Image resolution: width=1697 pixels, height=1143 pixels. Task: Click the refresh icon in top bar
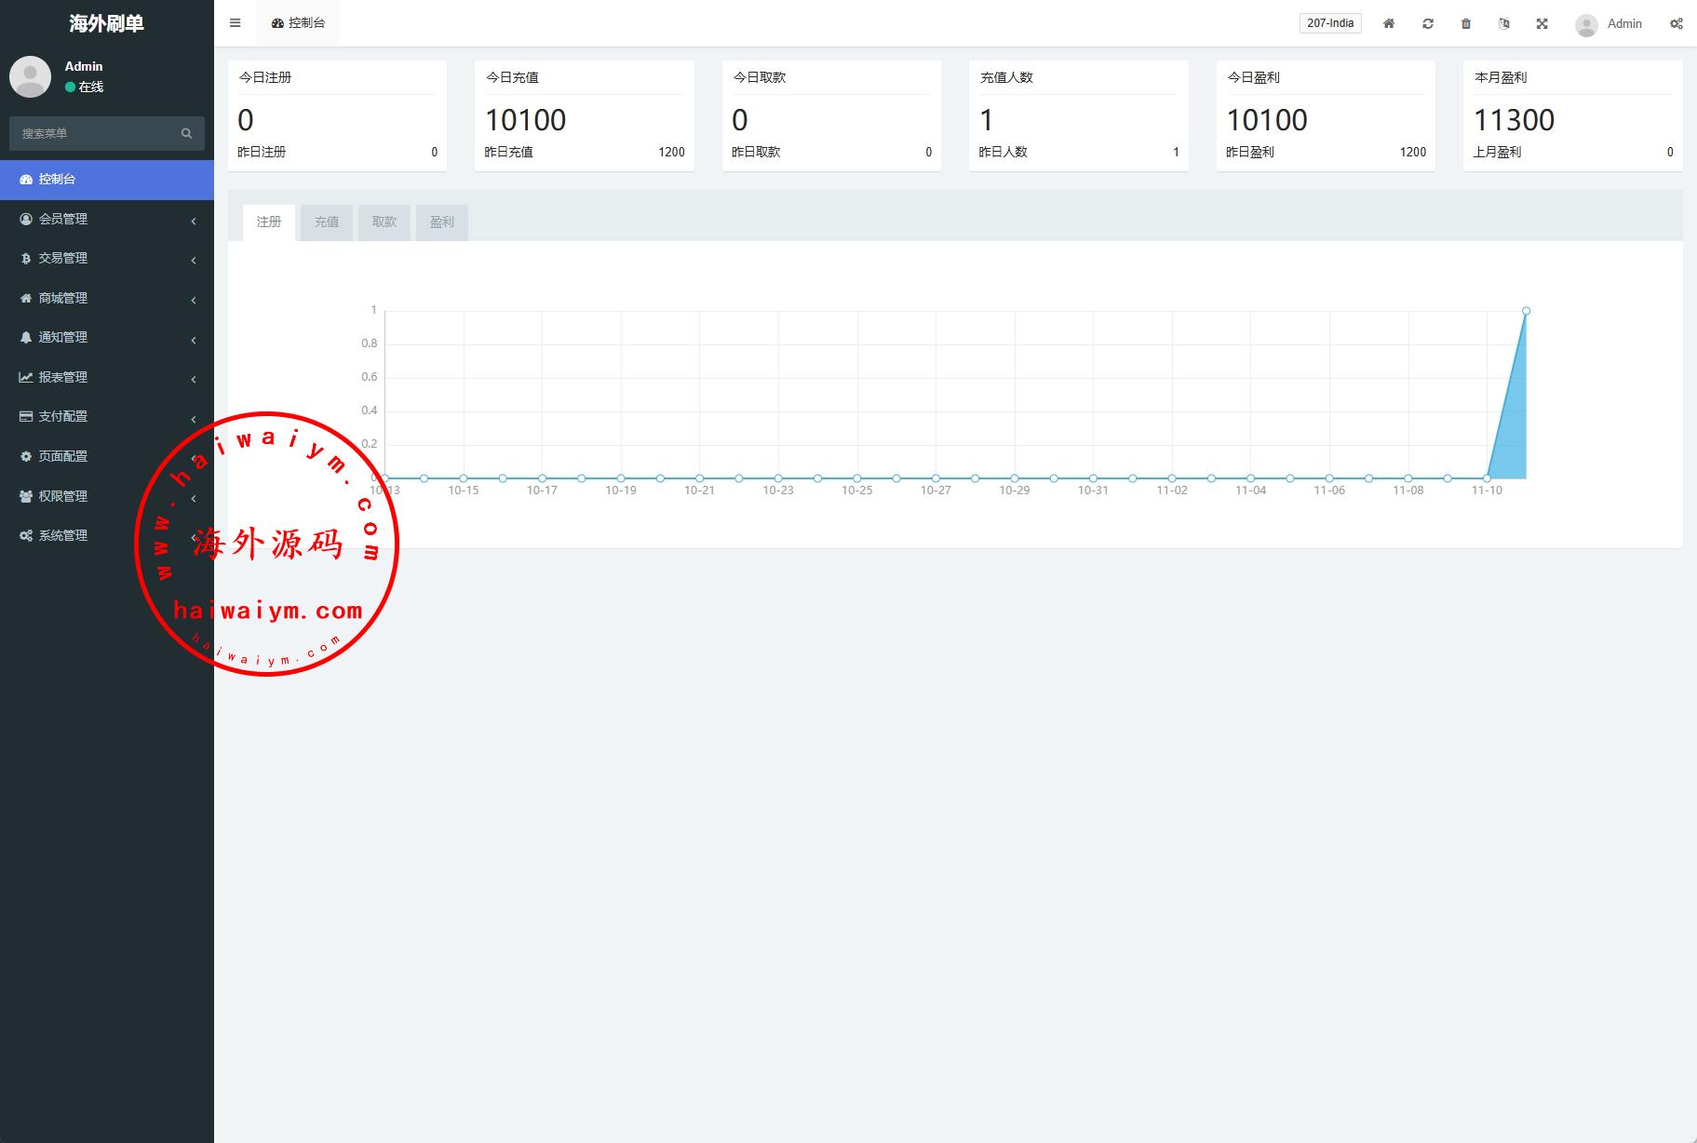tap(1427, 23)
